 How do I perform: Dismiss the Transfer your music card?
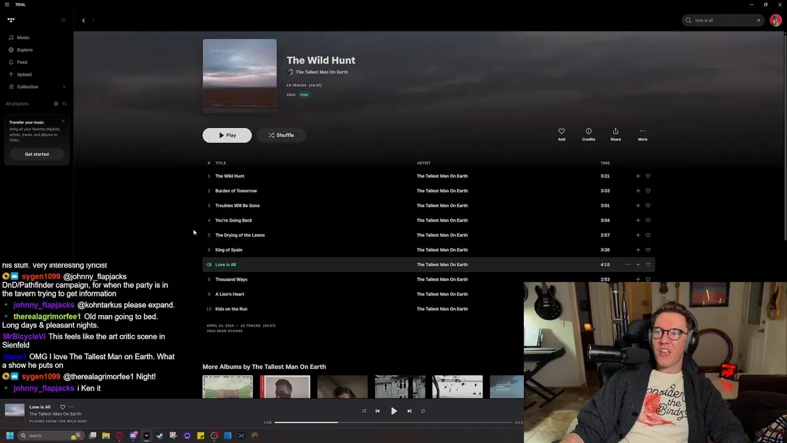point(63,121)
